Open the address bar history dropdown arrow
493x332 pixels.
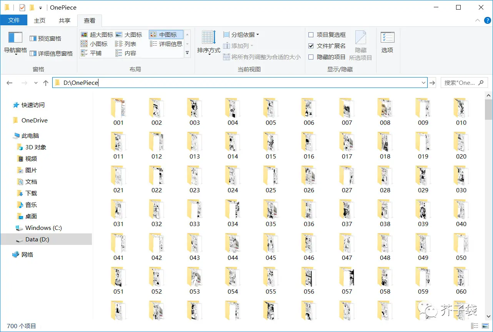pyautogui.click(x=423, y=83)
